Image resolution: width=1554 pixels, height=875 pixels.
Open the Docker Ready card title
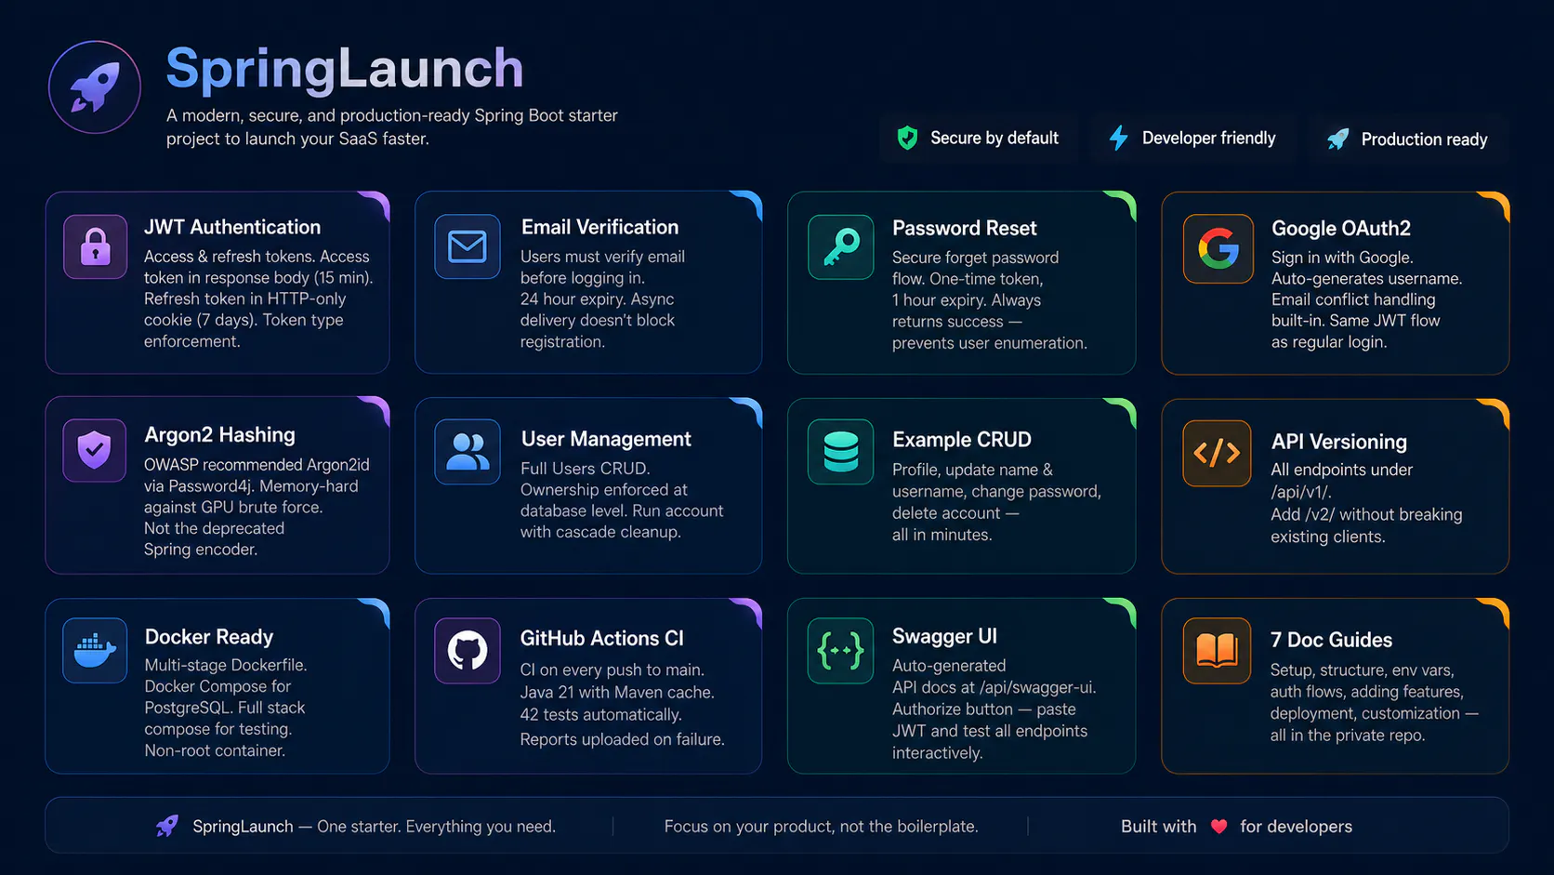pyautogui.click(x=209, y=637)
